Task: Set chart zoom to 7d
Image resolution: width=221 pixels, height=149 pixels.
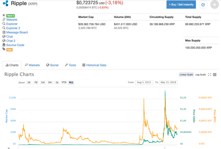Action: point(36,82)
